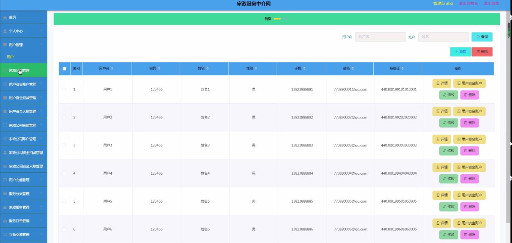The height and width of the screenshot is (243, 512).
Task: Click pink 删除 for 用户5
Action: pos(470,207)
